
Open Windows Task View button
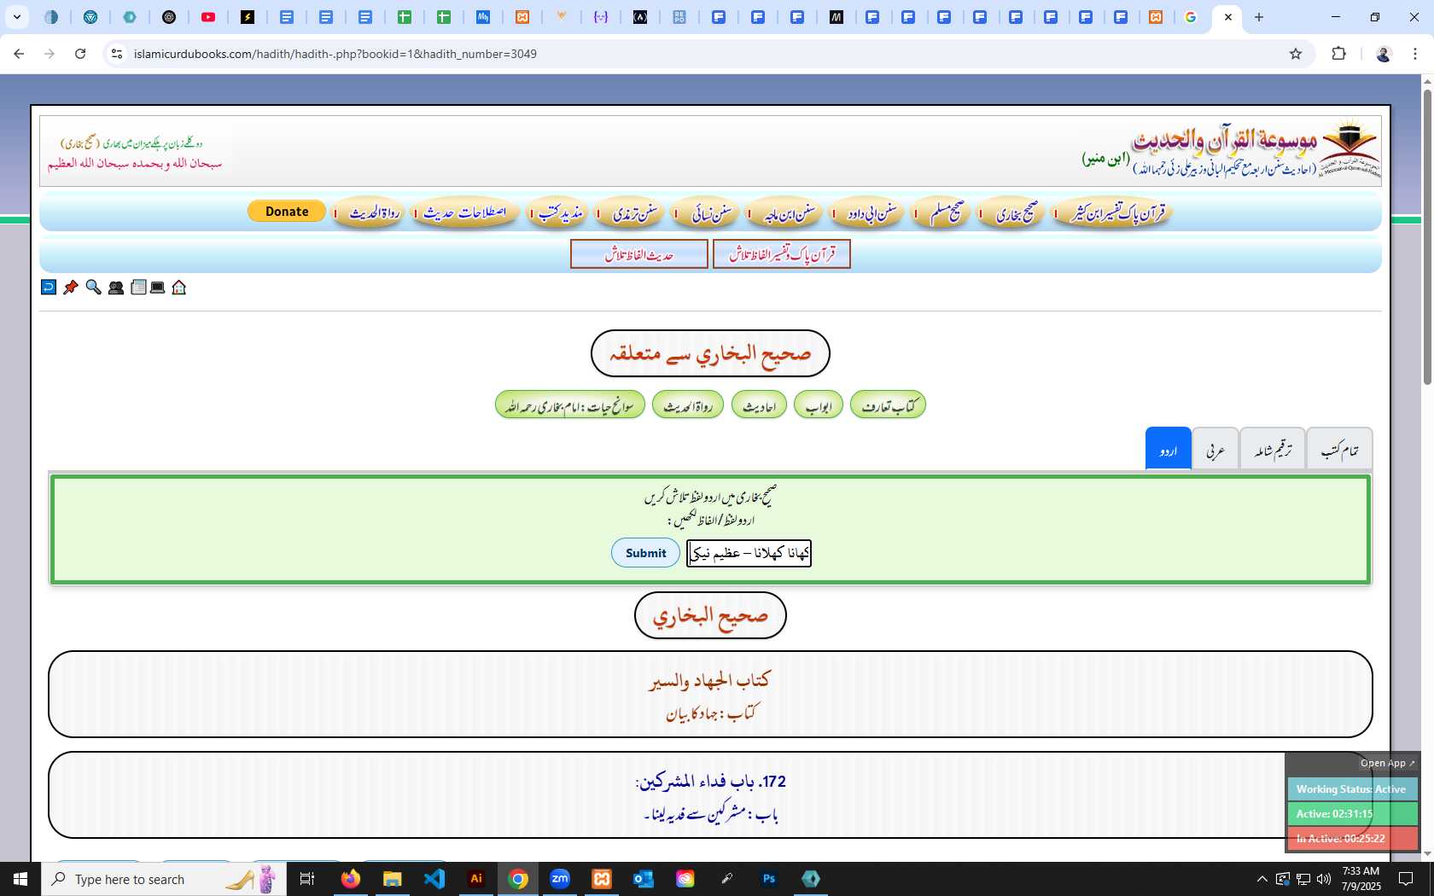coord(307,879)
